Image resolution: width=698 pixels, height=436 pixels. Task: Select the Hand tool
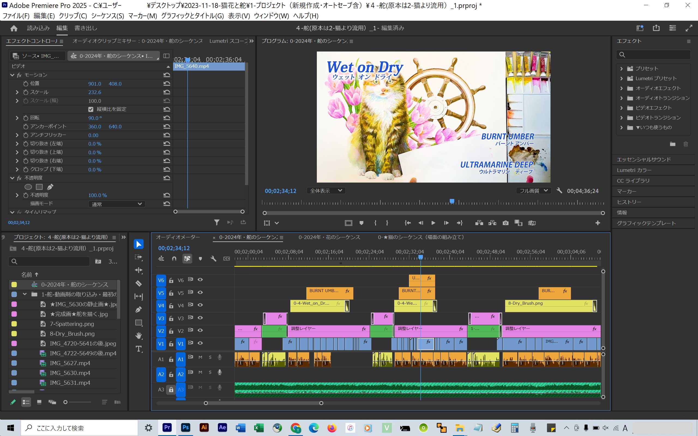tap(139, 336)
